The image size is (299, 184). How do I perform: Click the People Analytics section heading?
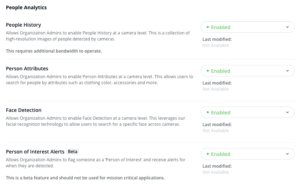pos(26,7)
